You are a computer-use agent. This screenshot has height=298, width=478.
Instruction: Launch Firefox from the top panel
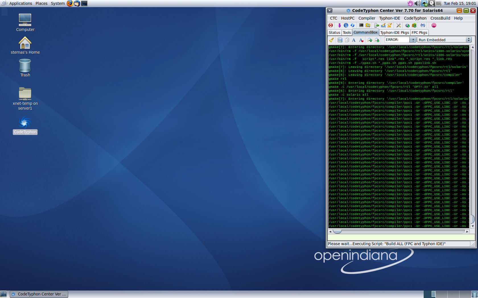(70, 3)
